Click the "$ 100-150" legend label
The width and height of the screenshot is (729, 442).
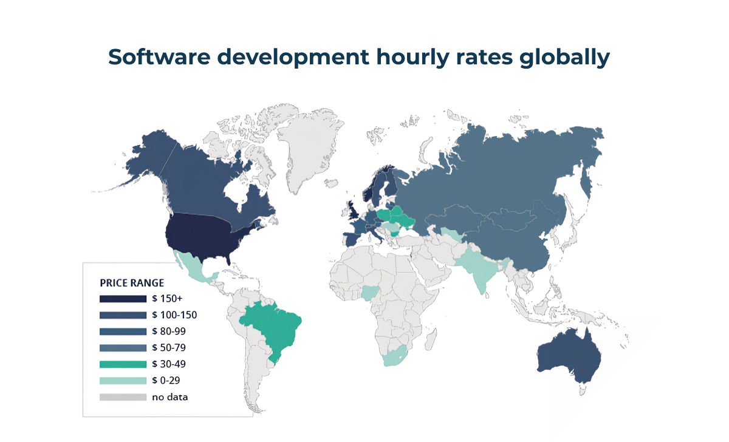(174, 315)
